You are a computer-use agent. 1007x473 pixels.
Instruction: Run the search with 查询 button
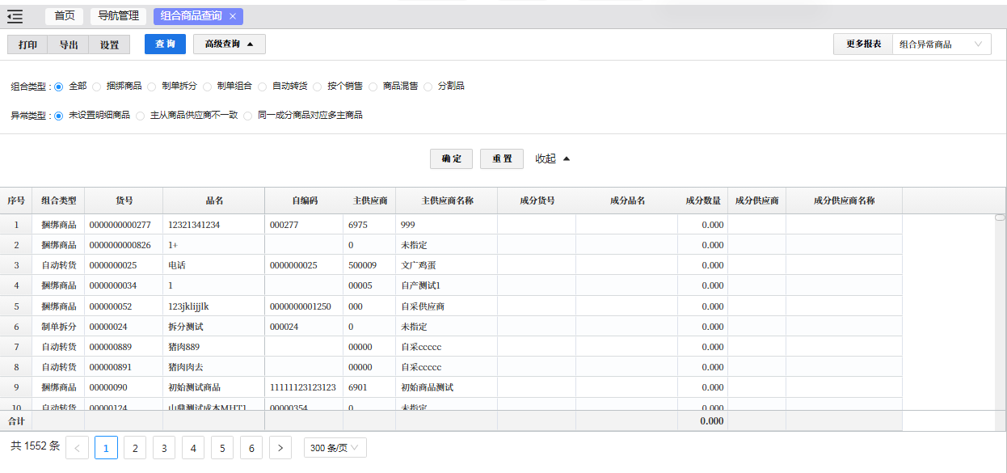[166, 44]
